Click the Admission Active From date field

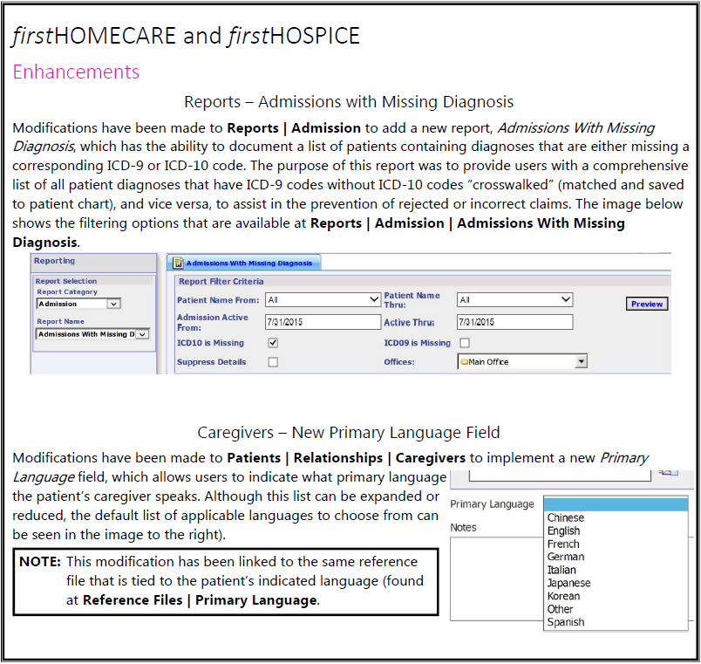click(x=323, y=322)
